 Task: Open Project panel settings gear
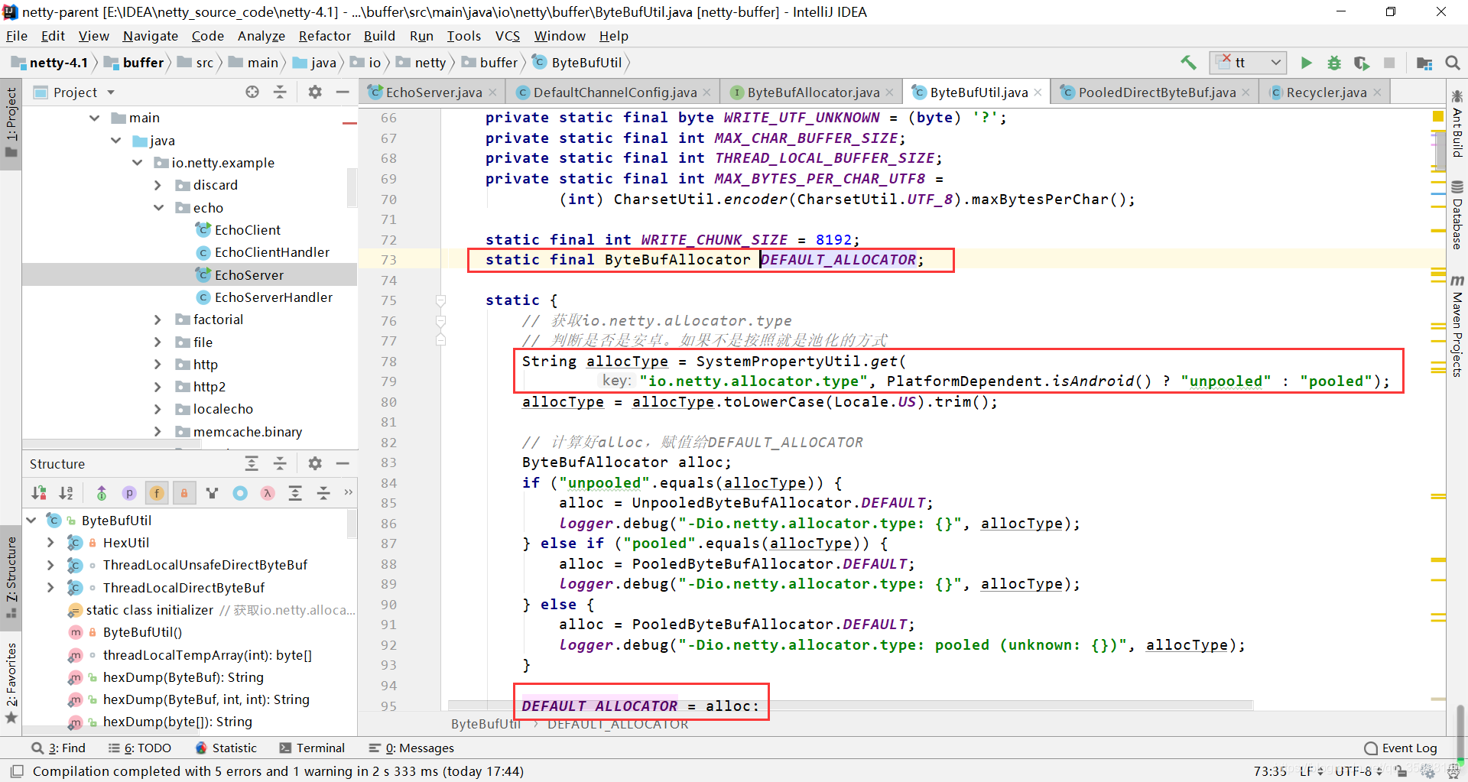coord(315,92)
